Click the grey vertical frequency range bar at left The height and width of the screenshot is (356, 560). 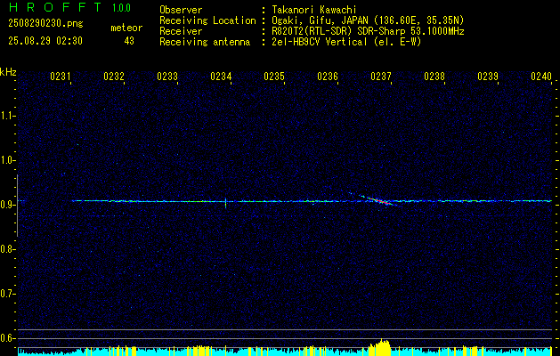tap(18, 206)
